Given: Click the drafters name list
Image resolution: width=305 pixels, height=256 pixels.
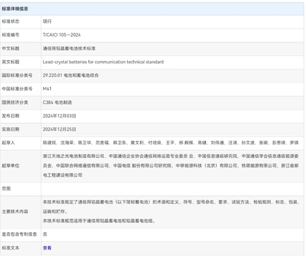Looking at the screenshot, I should pos(170,143).
